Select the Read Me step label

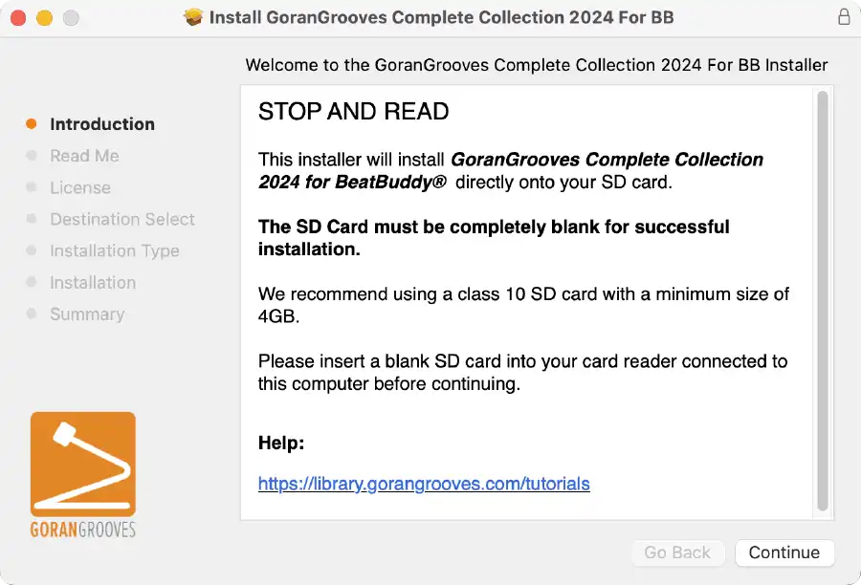coord(84,156)
